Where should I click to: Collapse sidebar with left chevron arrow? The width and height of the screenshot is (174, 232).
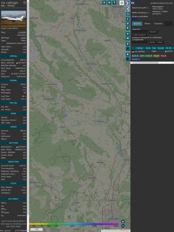[128, 9]
